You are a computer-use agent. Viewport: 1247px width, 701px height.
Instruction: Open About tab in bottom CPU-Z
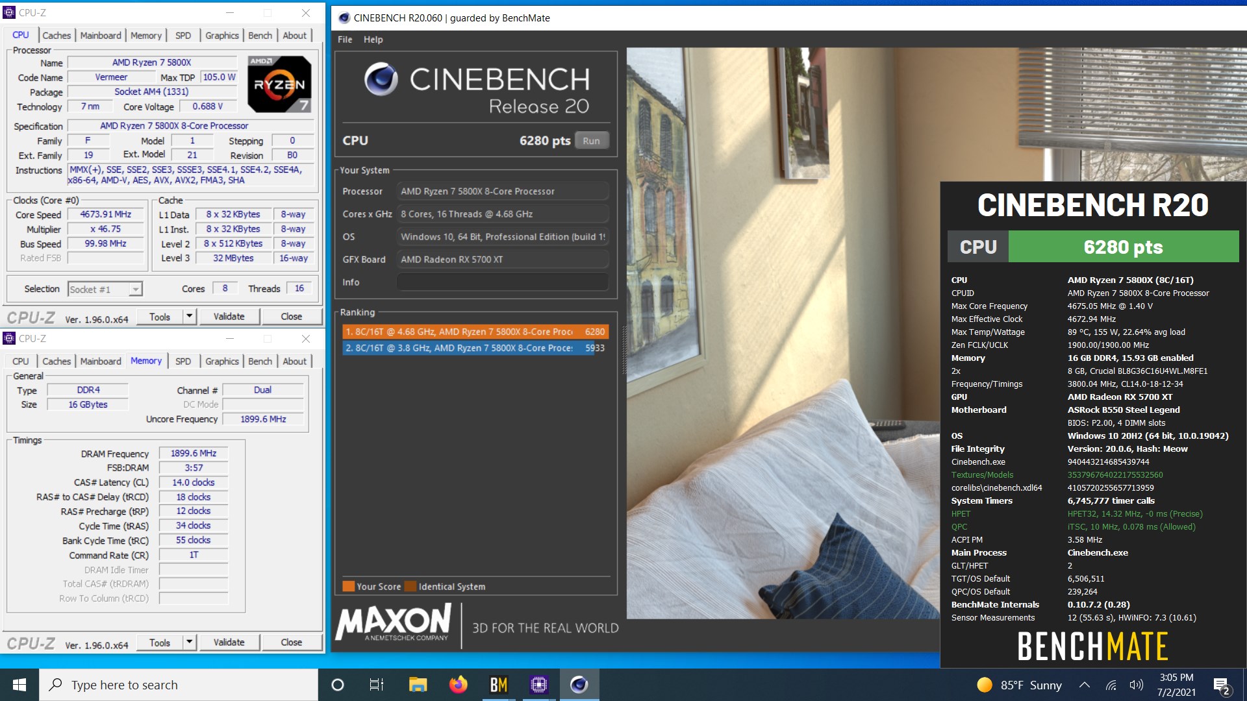pos(294,361)
